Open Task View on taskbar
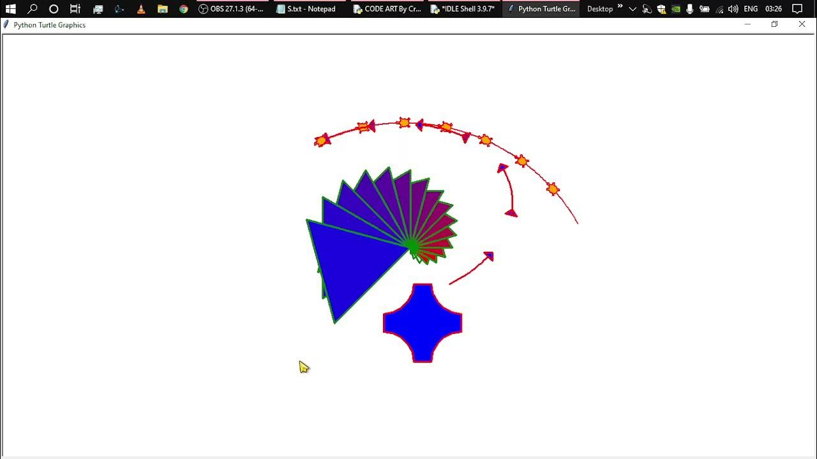The image size is (817, 459). point(75,9)
